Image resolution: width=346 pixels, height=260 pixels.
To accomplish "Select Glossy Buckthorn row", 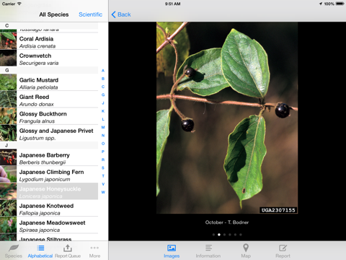I will [49, 116].
